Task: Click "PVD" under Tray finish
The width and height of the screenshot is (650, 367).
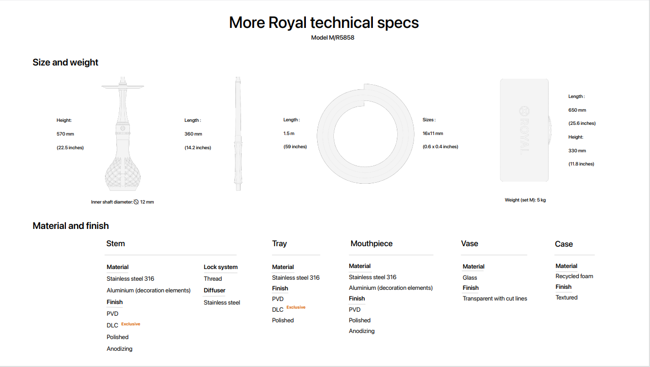Action: pyautogui.click(x=278, y=299)
